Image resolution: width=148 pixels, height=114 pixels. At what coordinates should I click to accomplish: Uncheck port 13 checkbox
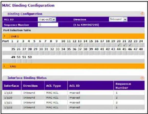[x=80, y=45]
